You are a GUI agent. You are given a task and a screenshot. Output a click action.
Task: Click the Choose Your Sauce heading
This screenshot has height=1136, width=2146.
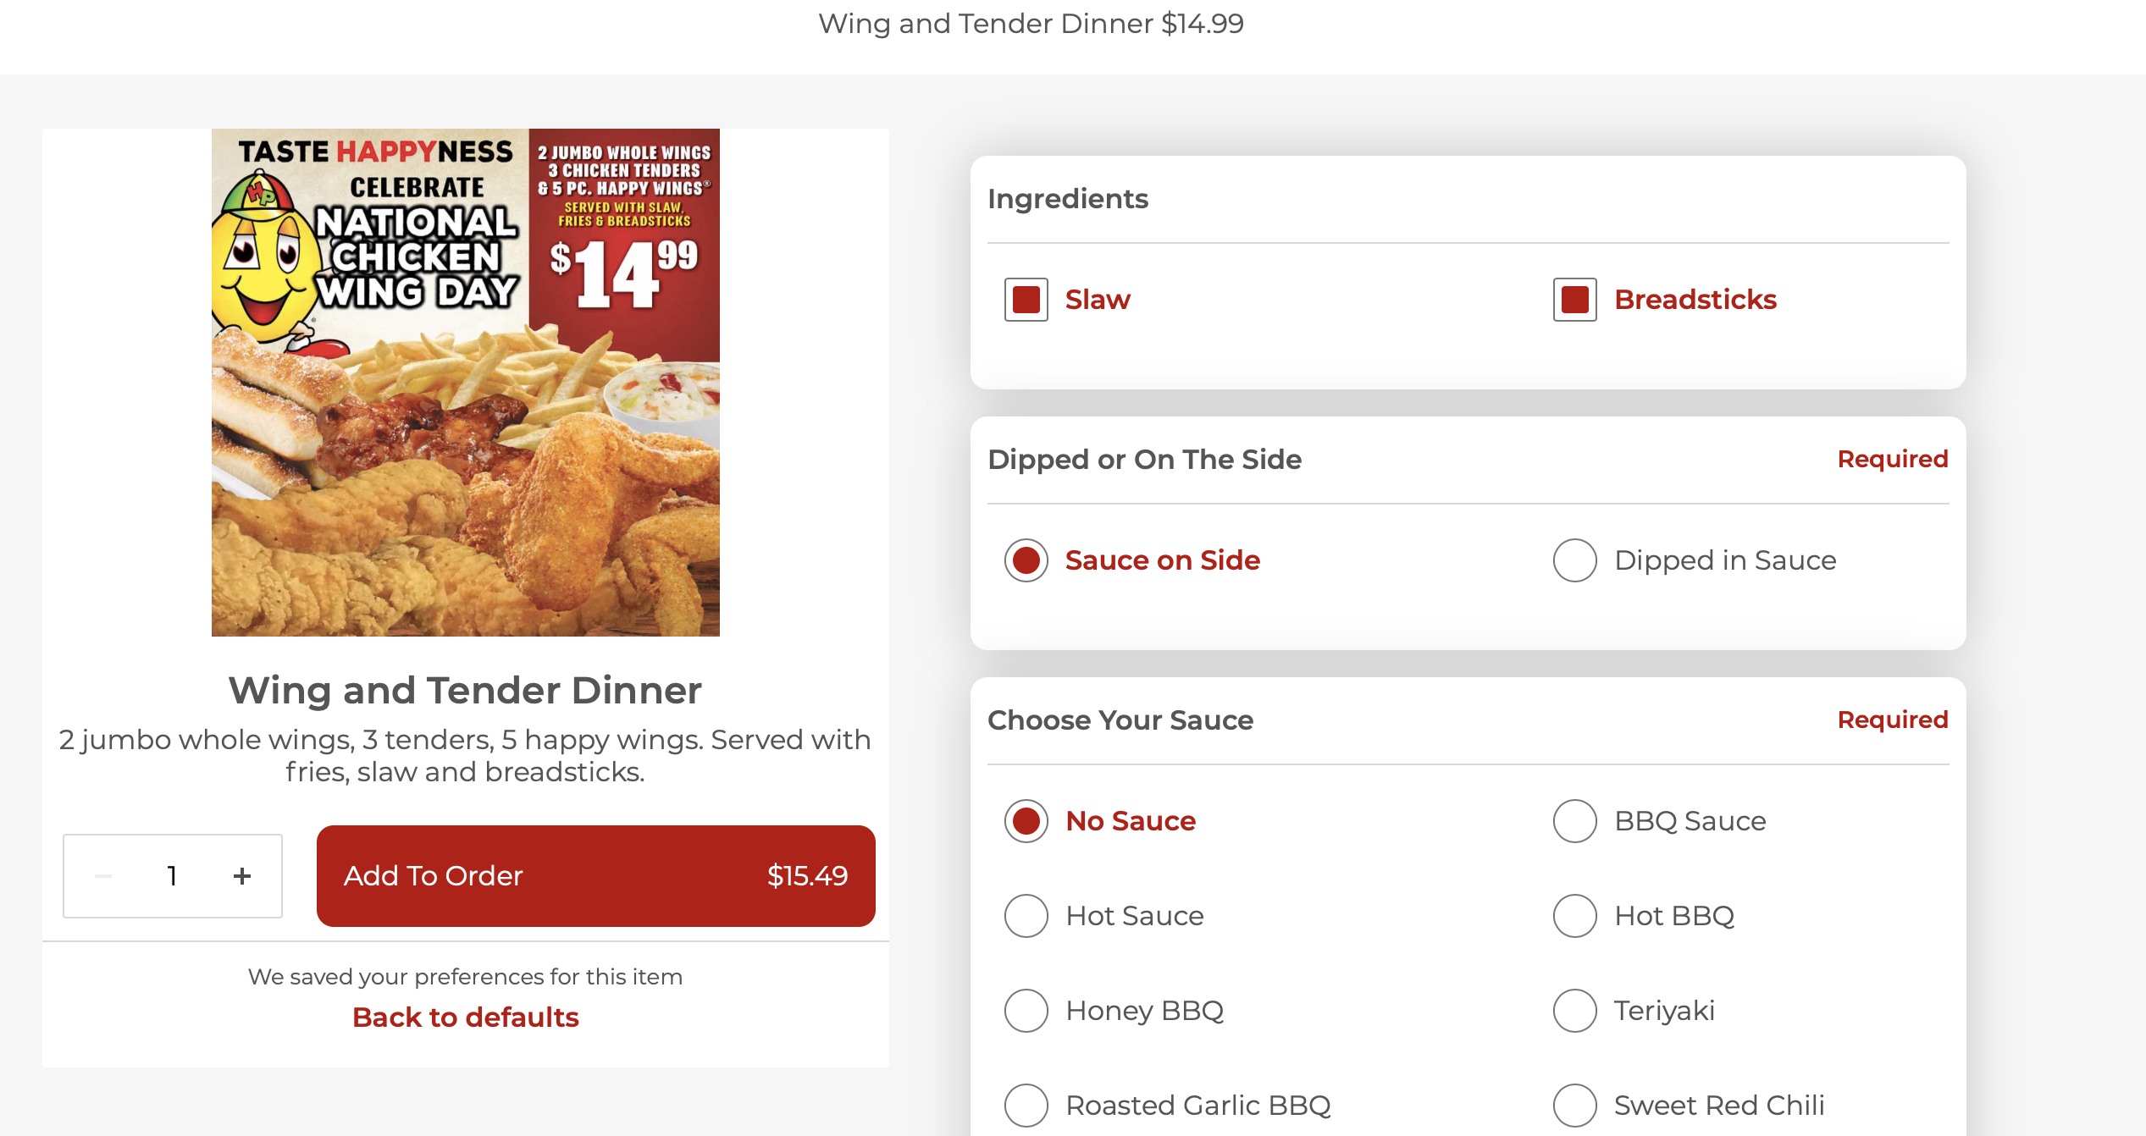1120,720
